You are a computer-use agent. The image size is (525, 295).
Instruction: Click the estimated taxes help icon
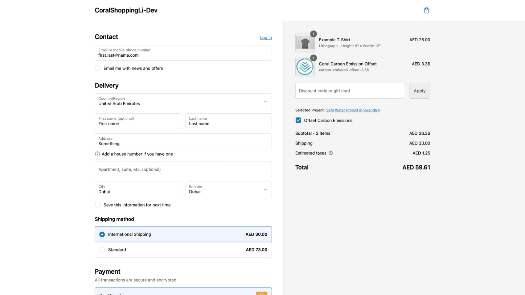(x=331, y=153)
